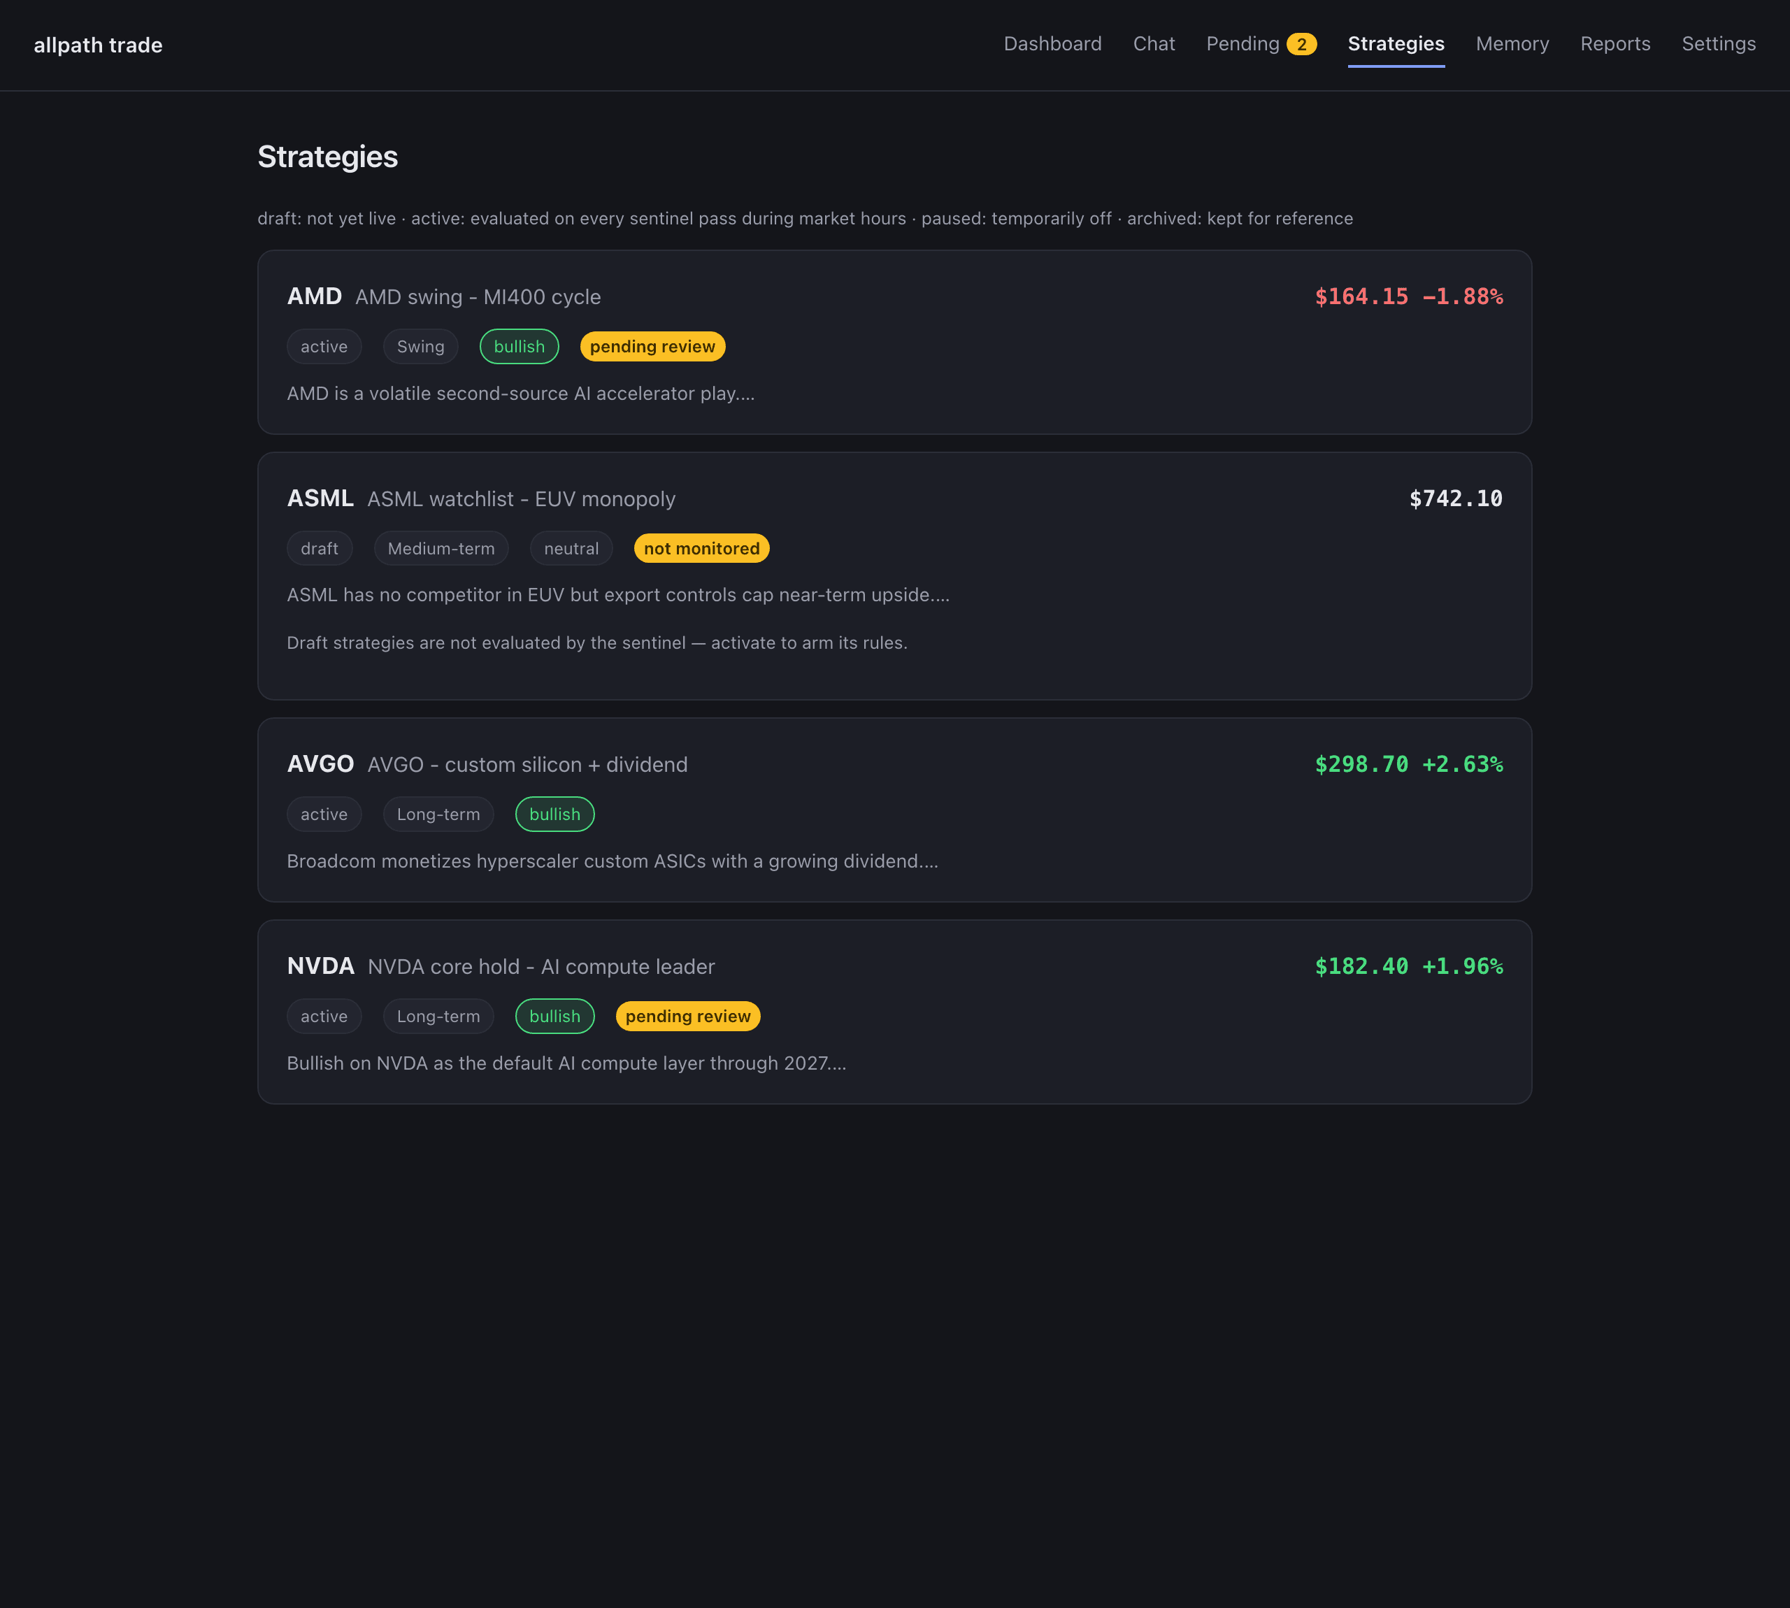The height and width of the screenshot is (1608, 1790).
Task: Switch to the Chat tab
Action: point(1154,44)
